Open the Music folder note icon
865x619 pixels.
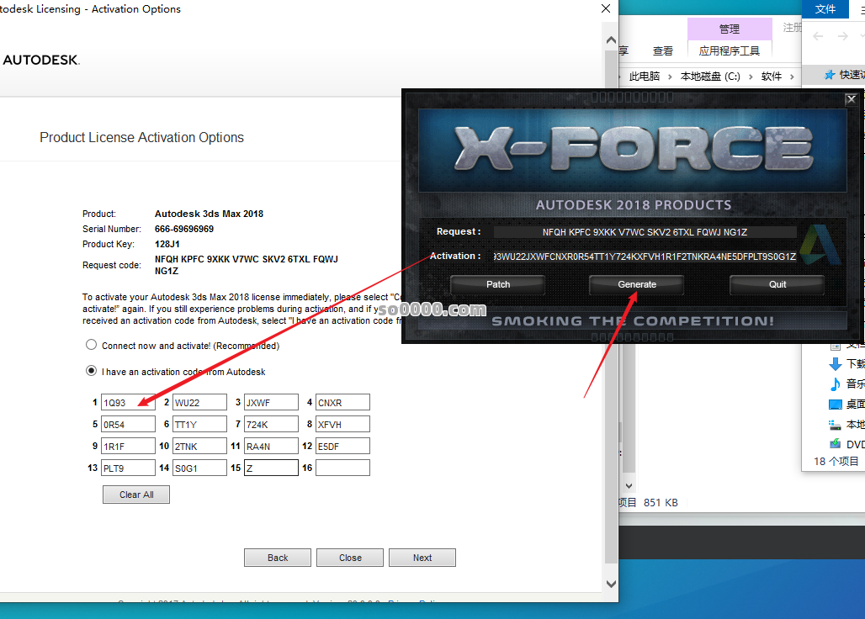coord(835,384)
